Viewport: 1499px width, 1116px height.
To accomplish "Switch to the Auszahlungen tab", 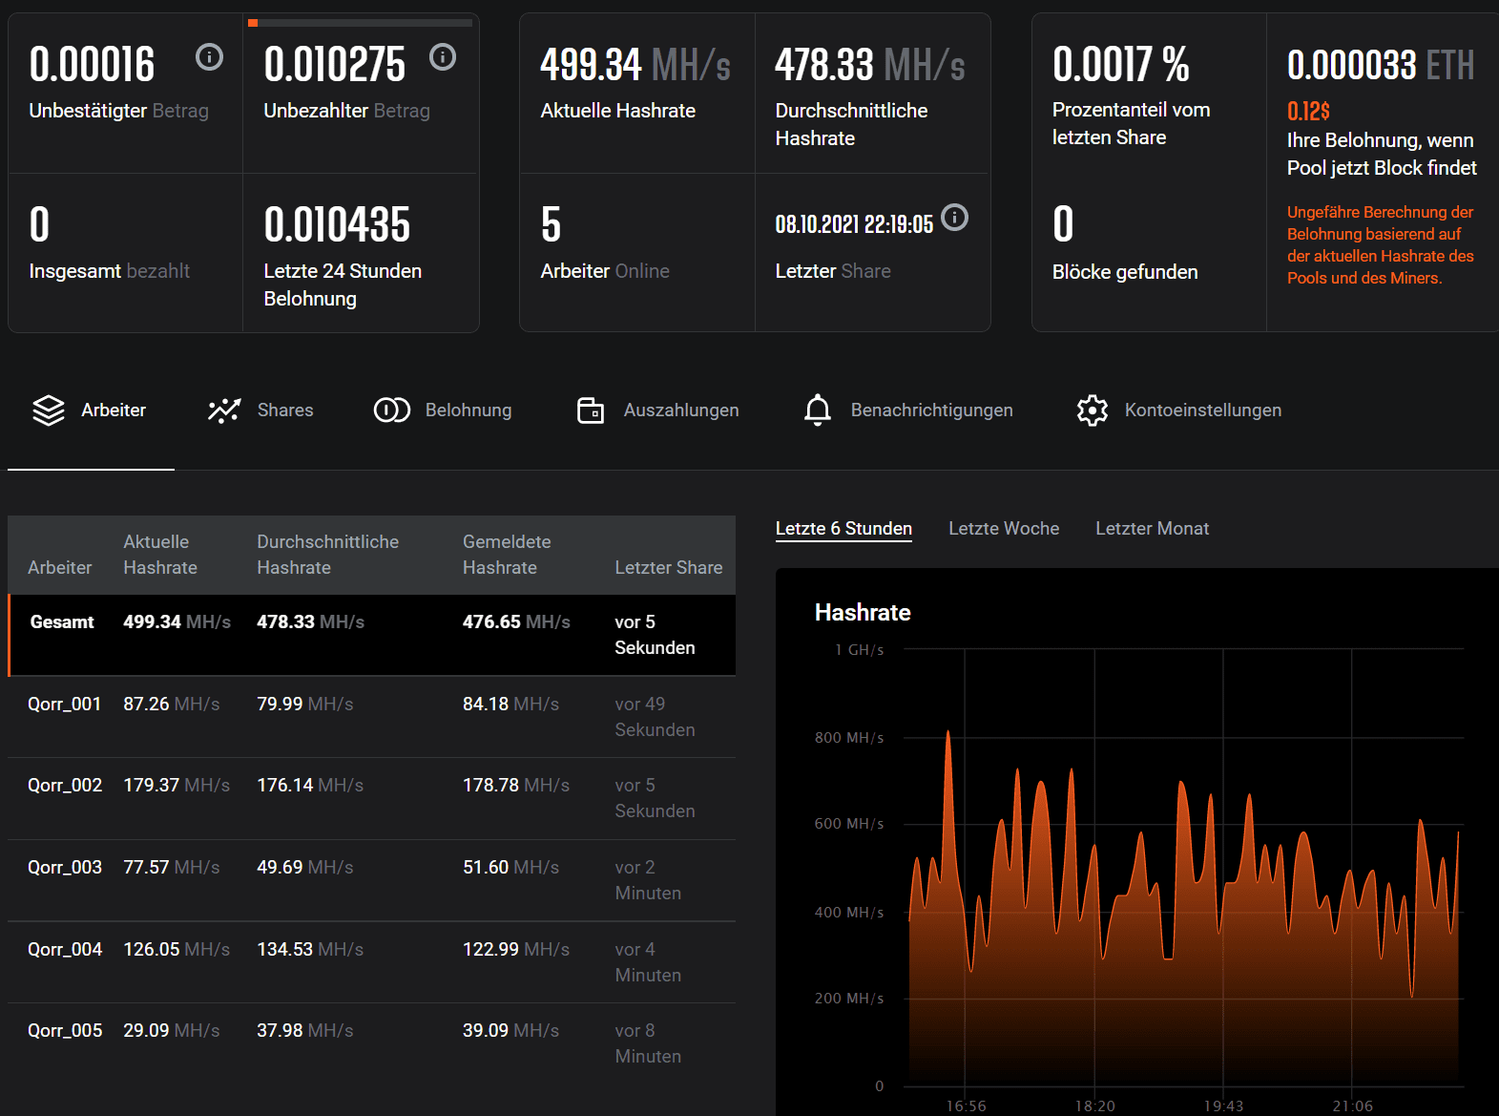I will [658, 411].
